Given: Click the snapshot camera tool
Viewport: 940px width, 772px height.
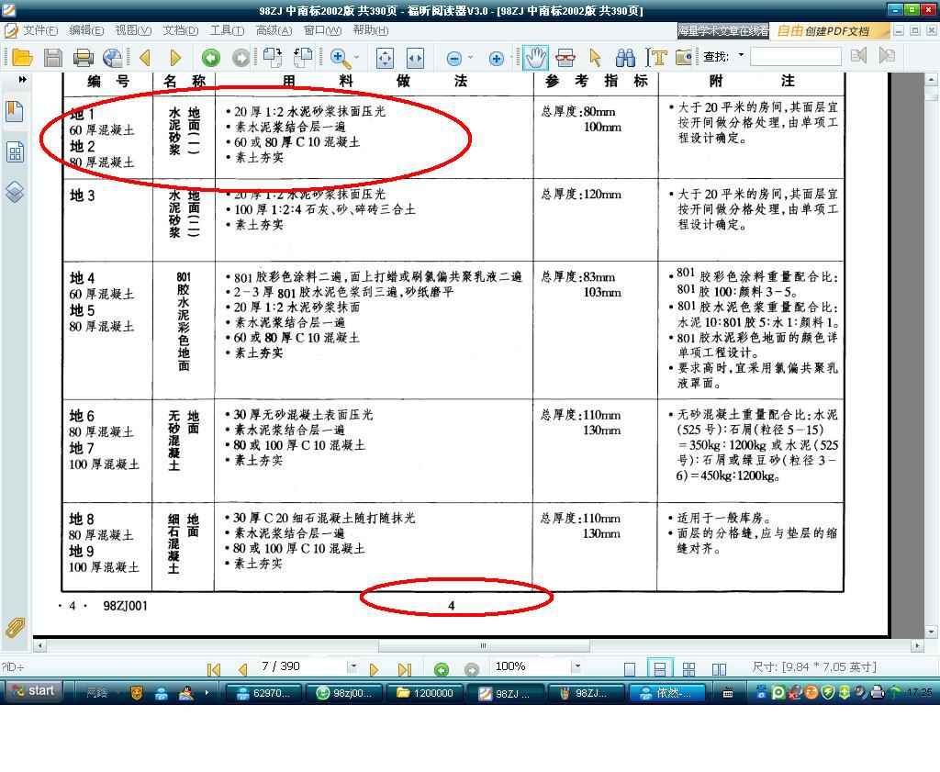Looking at the screenshot, I should coord(684,58).
